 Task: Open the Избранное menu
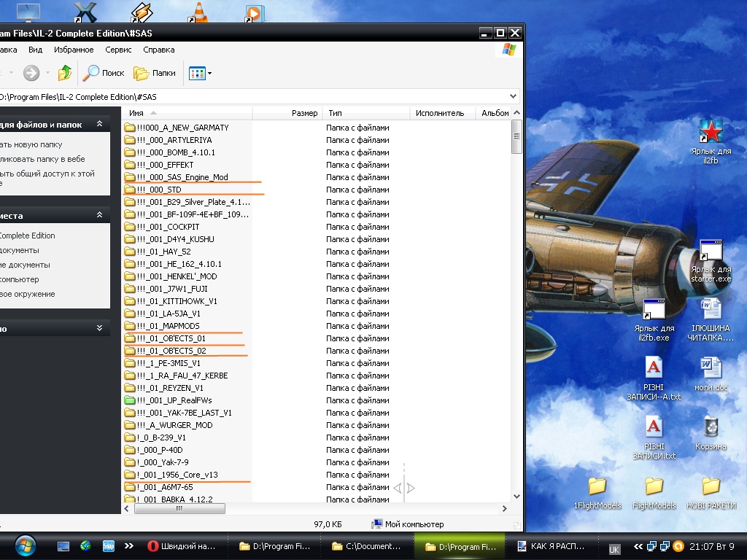coord(74,50)
